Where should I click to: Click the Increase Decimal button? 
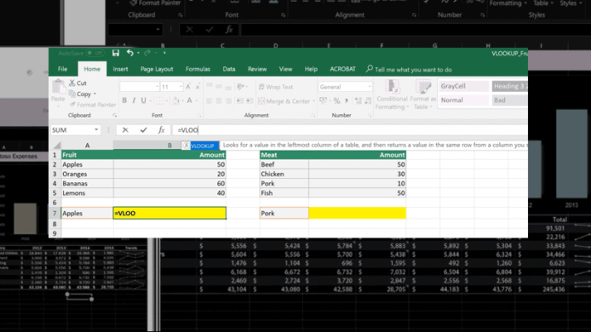point(358,100)
